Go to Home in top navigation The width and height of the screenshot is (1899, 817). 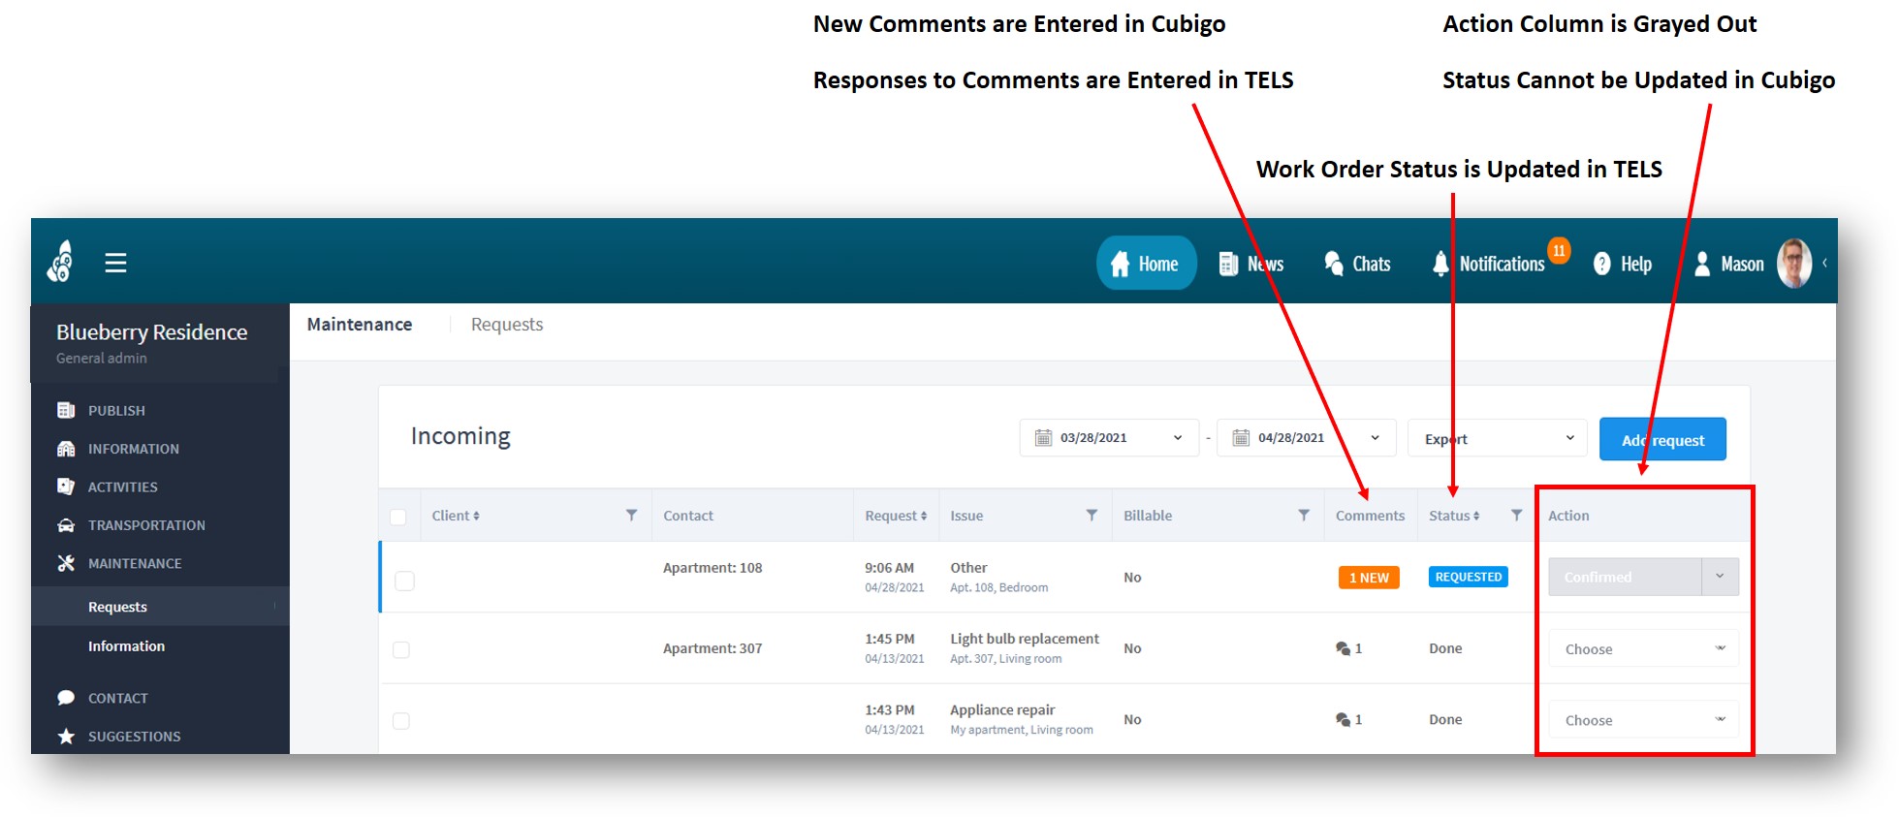1146,264
